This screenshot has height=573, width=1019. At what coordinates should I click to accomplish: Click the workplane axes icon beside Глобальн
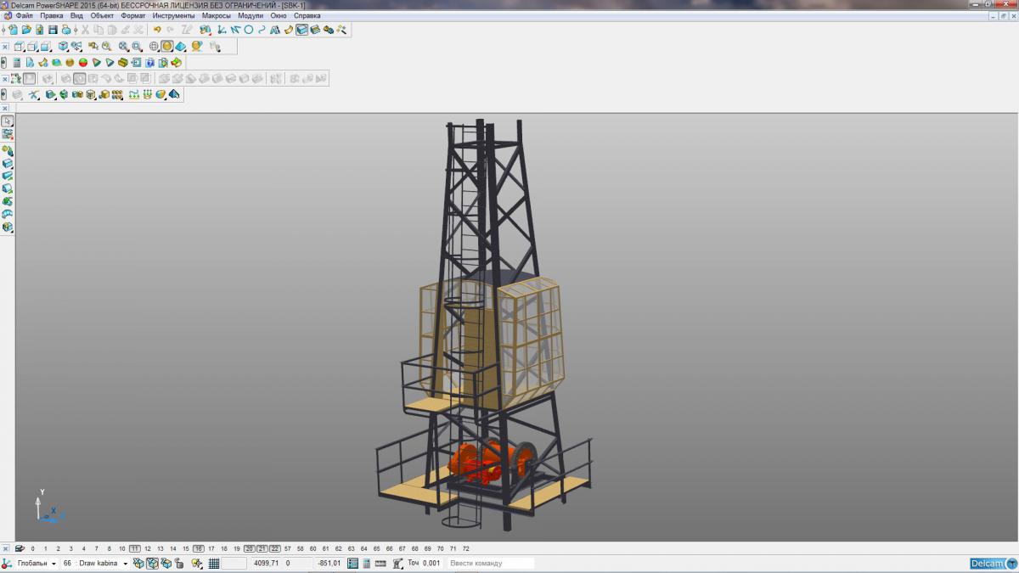coord(6,563)
